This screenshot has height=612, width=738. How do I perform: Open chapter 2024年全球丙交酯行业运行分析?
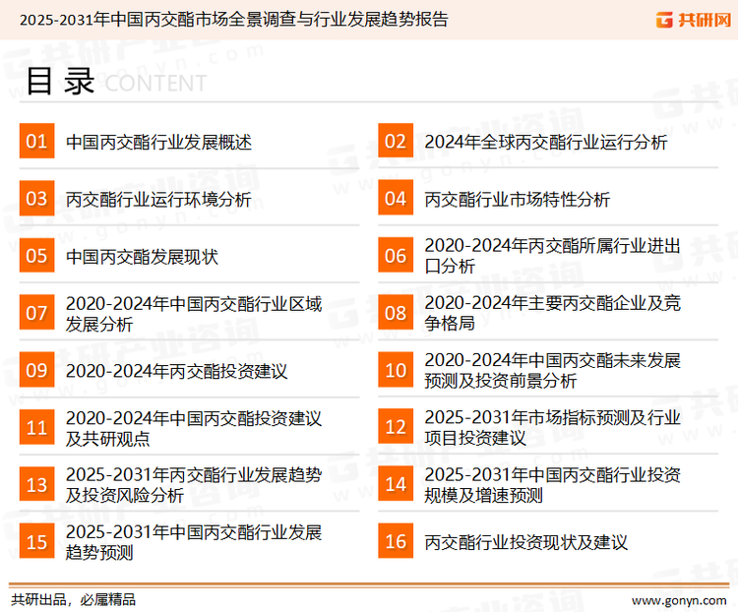545,142
